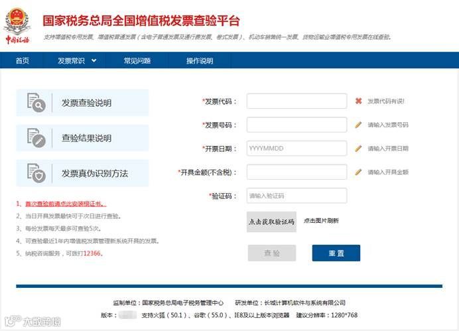Click the pencil icon beside 请输入开票日期

pyautogui.click(x=358, y=149)
